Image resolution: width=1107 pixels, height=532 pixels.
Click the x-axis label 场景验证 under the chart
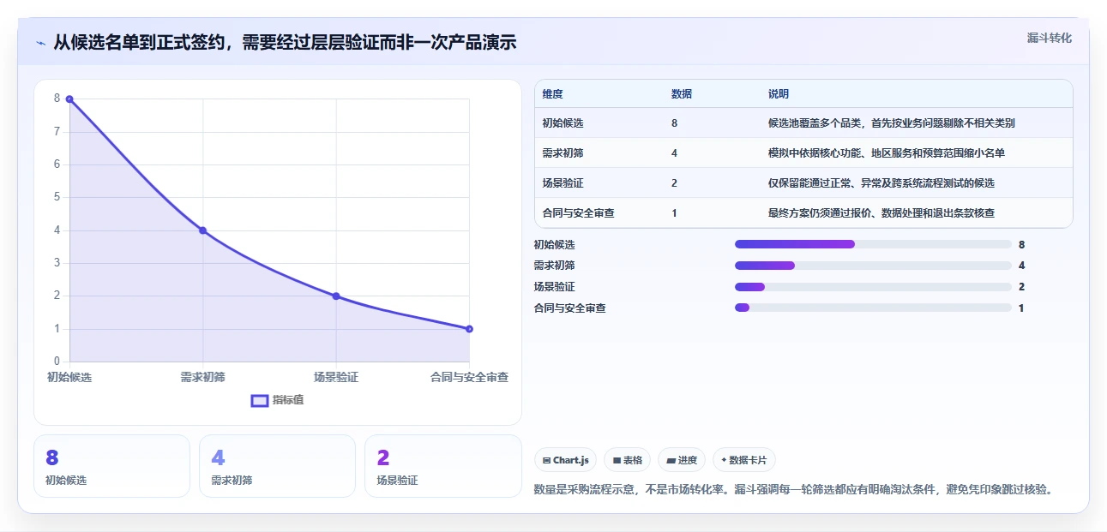(336, 377)
